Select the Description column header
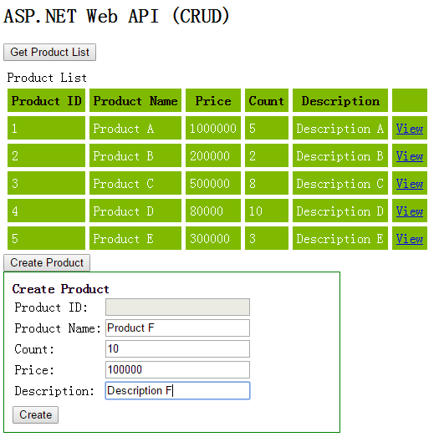The height and width of the screenshot is (447, 439). pos(340,100)
